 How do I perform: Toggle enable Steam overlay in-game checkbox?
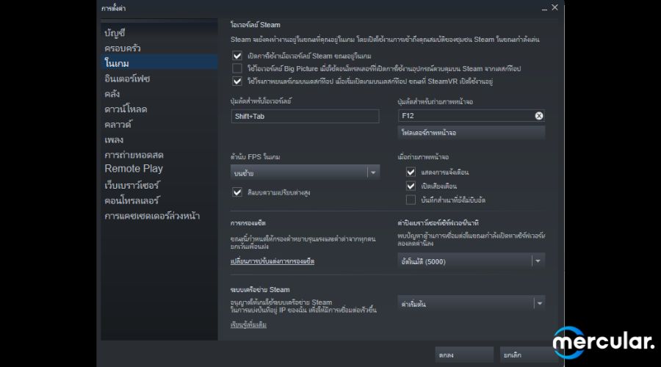click(237, 56)
